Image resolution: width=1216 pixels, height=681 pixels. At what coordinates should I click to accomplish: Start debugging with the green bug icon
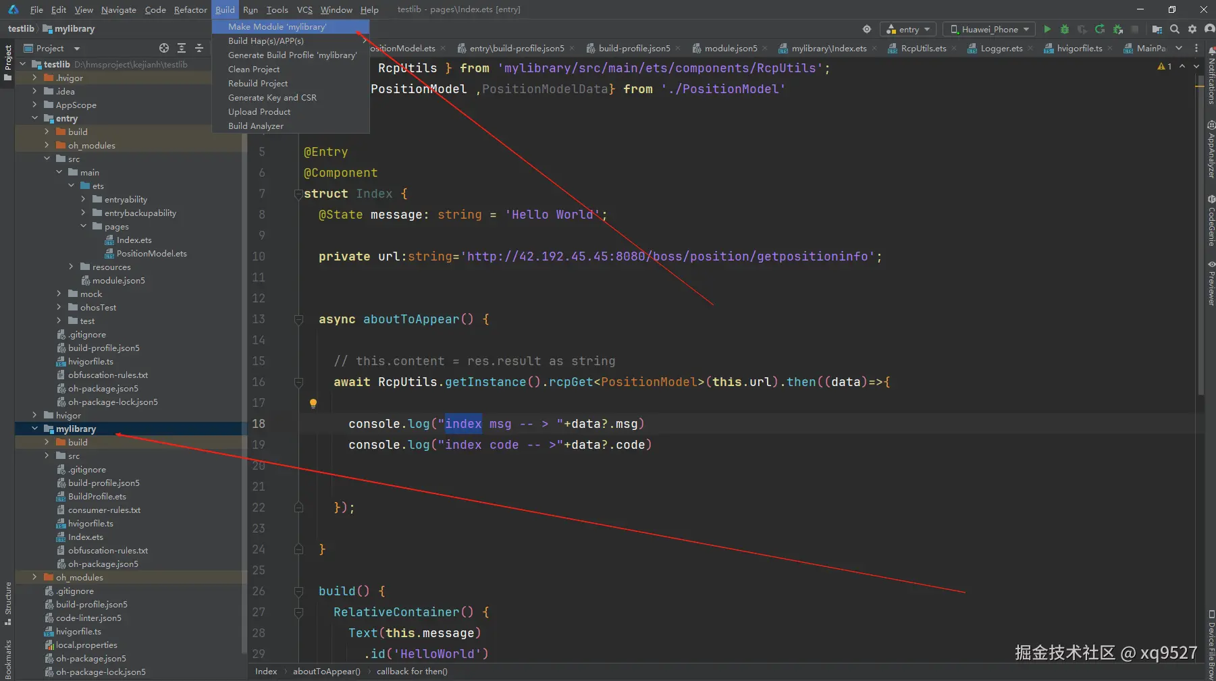point(1065,29)
